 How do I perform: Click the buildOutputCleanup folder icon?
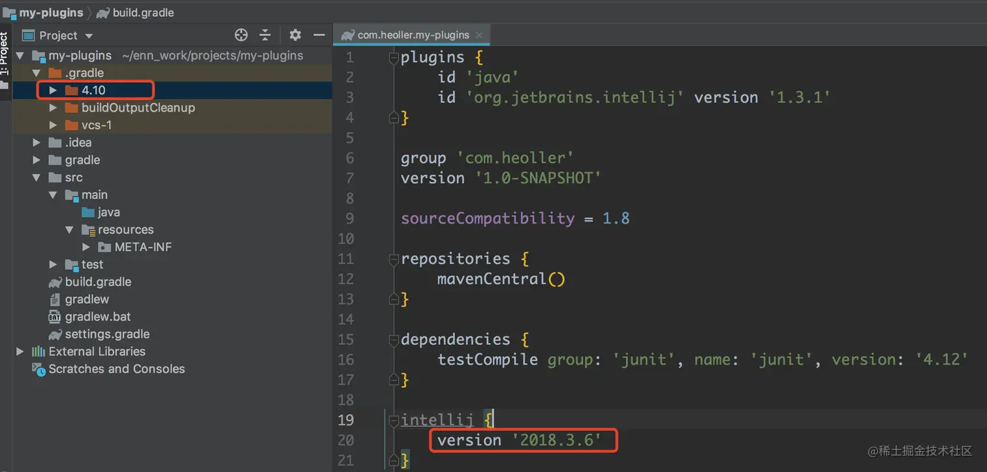pyautogui.click(x=71, y=108)
